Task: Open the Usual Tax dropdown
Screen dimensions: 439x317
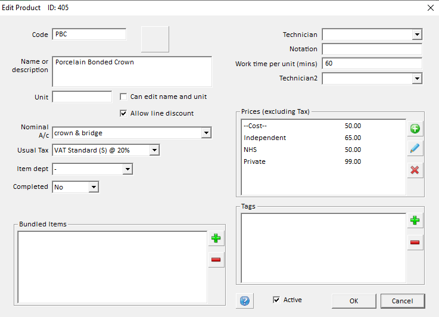Action: pos(154,150)
